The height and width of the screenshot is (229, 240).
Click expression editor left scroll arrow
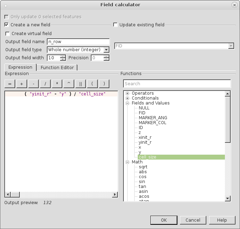click(x=7, y=195)
